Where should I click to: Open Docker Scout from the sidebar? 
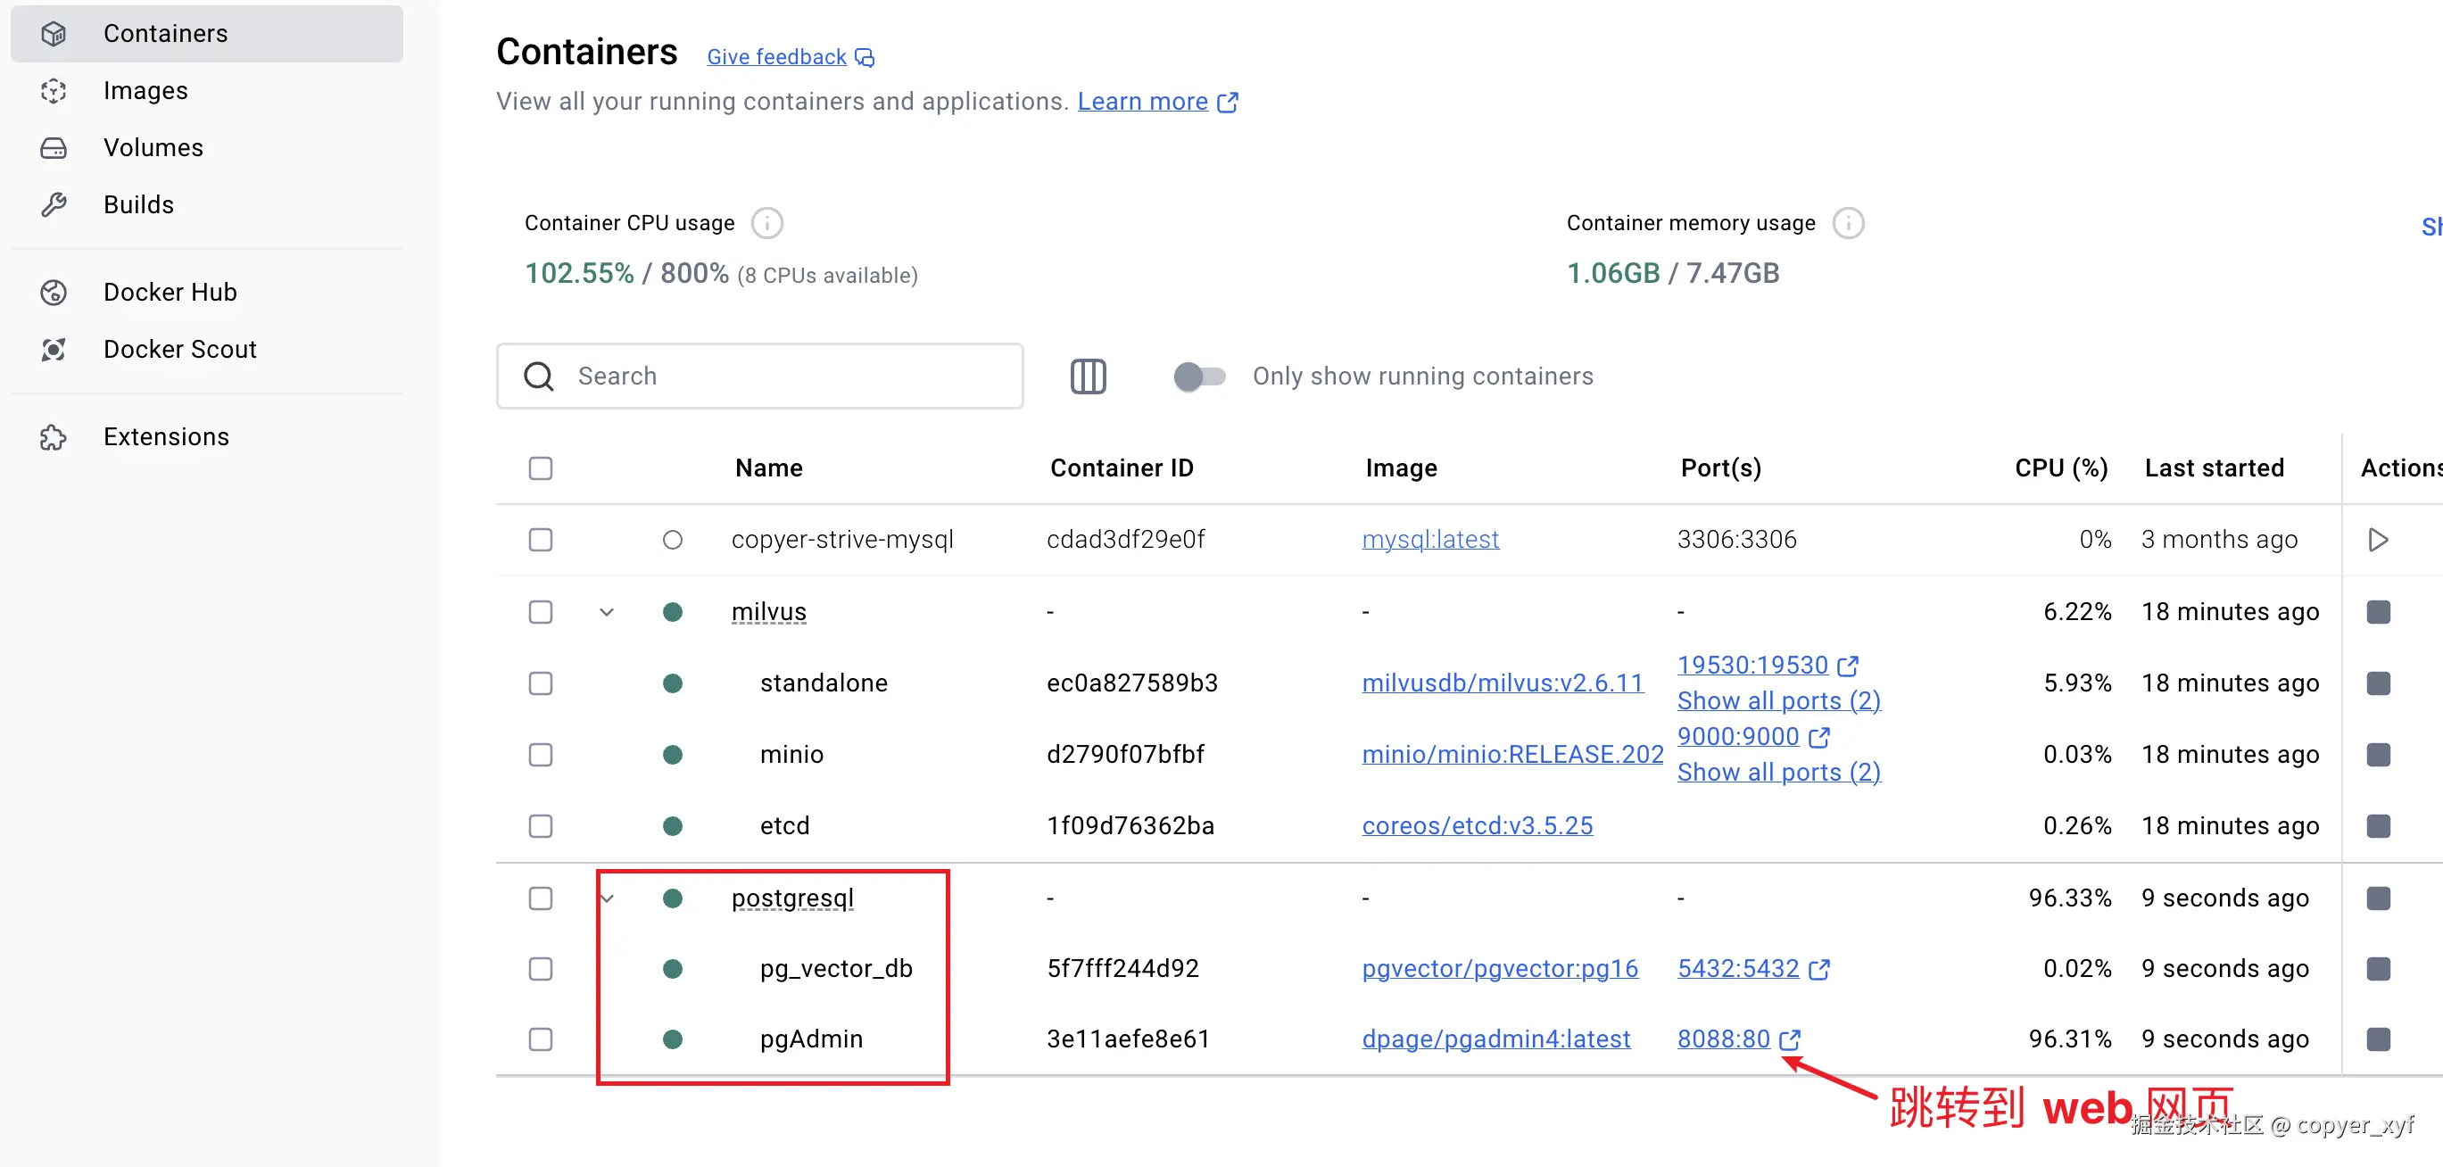click(x=207, y=349)
